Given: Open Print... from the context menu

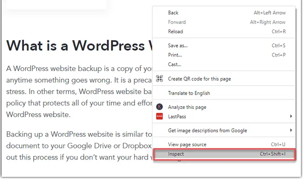Looking at the screenshot, I should 224,55.
